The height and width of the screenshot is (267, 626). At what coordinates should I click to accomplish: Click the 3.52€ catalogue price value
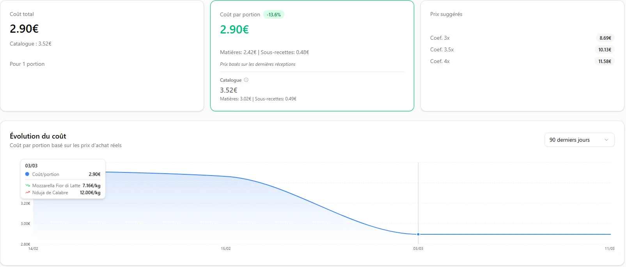tap(229, 90)
